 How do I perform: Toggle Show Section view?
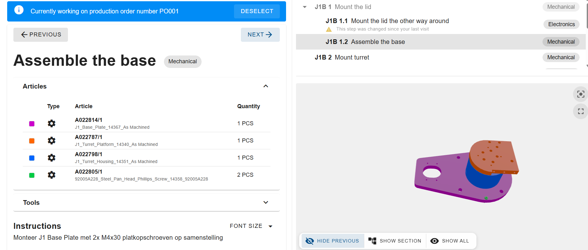click(x=395, y=241)
